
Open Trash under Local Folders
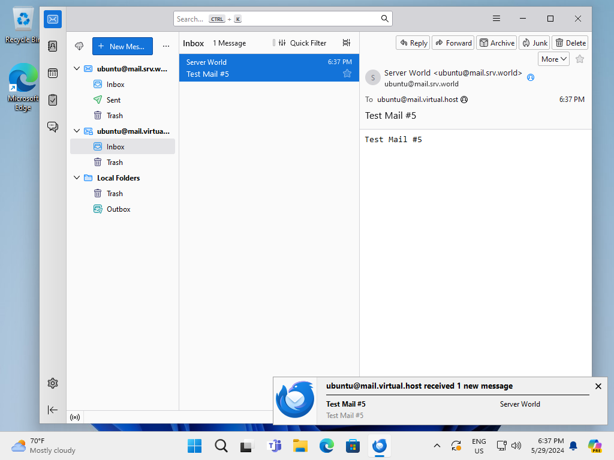[x=122, y=194]
